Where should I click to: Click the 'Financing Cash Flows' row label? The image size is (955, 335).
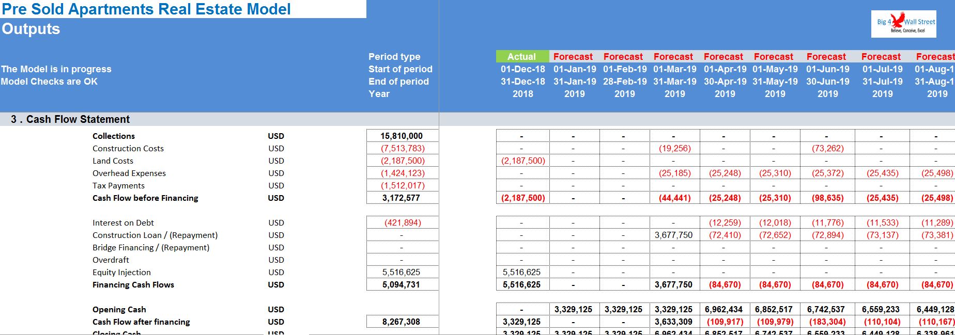pyautogui.click(x=133, y=284)
